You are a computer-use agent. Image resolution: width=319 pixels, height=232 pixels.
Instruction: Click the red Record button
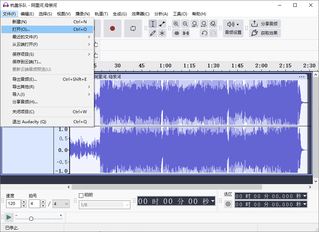tap(112, 28)
